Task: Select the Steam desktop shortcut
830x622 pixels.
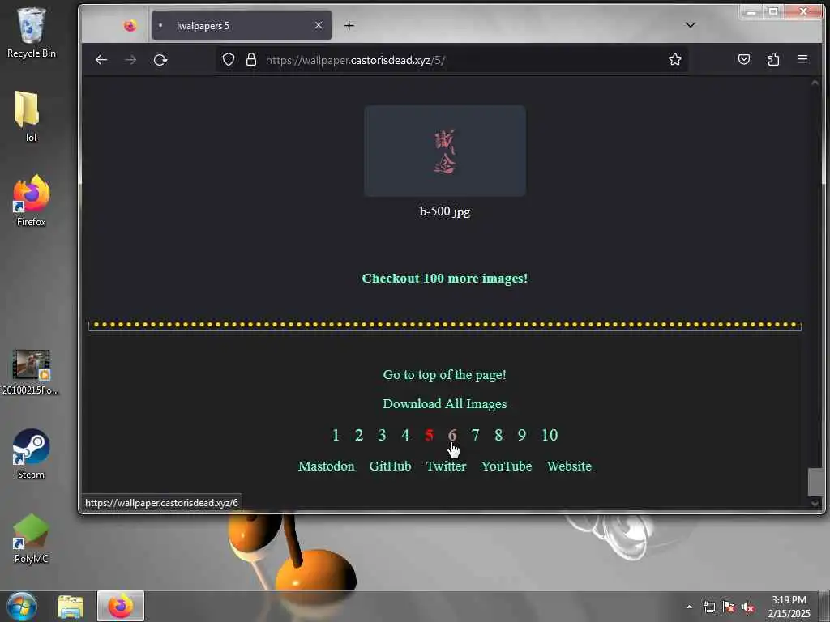Action: click(x=32, y=454)
